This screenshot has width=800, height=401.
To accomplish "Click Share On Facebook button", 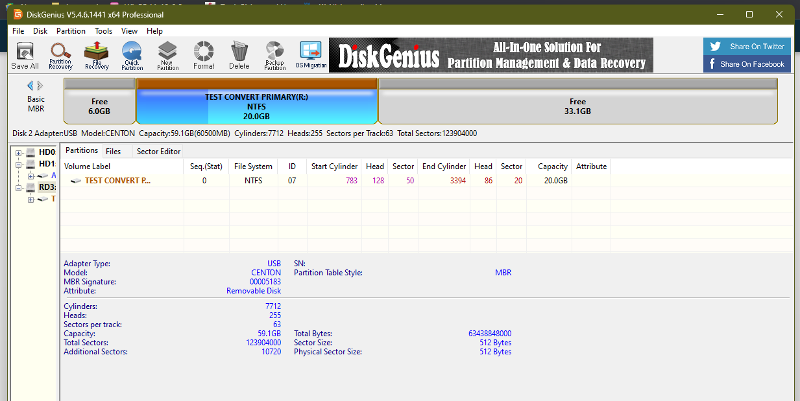I will coord(748,64).
